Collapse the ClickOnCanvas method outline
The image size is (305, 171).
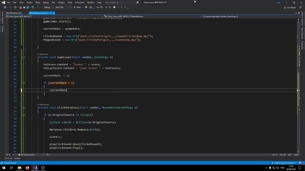(x=23, y=108)
